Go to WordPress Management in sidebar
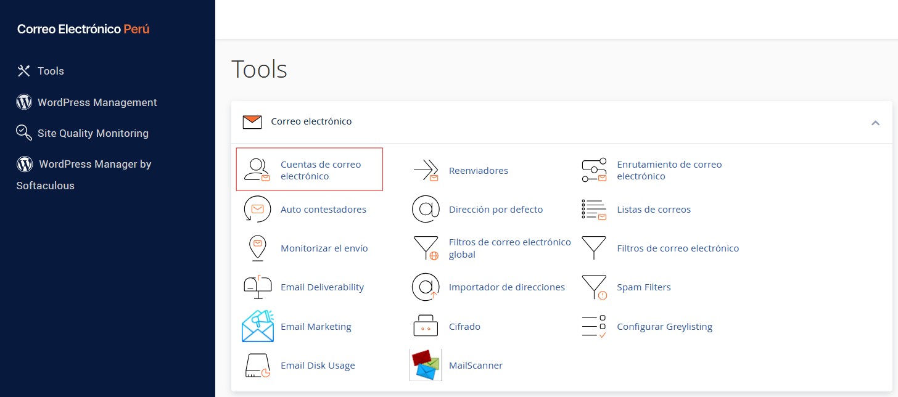 click(x=97, y=102)
